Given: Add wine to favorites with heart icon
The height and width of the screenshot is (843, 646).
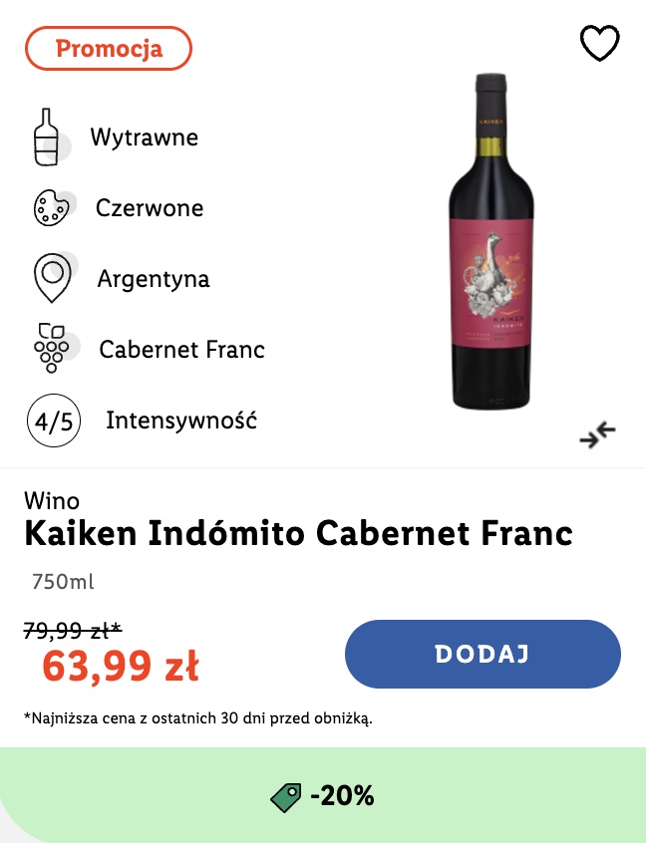Looking at the screenshot, I should (599, 43).
